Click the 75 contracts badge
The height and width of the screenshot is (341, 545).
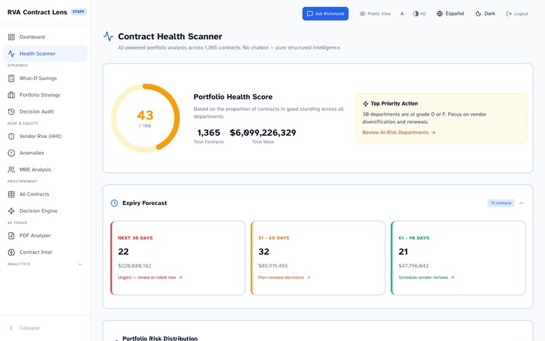click(501, 203)
